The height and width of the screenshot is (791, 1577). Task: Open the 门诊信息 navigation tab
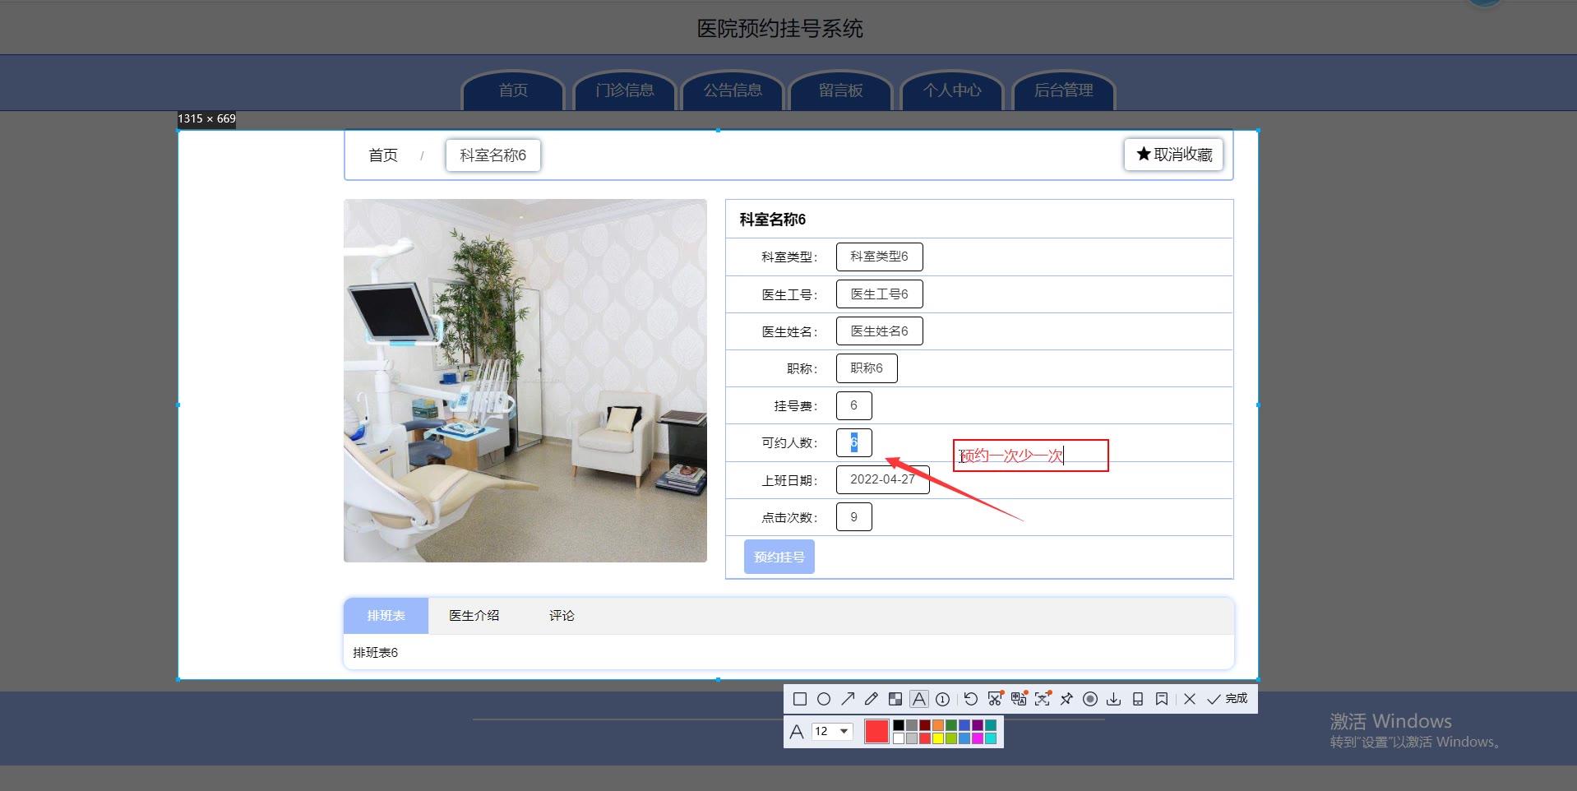[625, 90]
